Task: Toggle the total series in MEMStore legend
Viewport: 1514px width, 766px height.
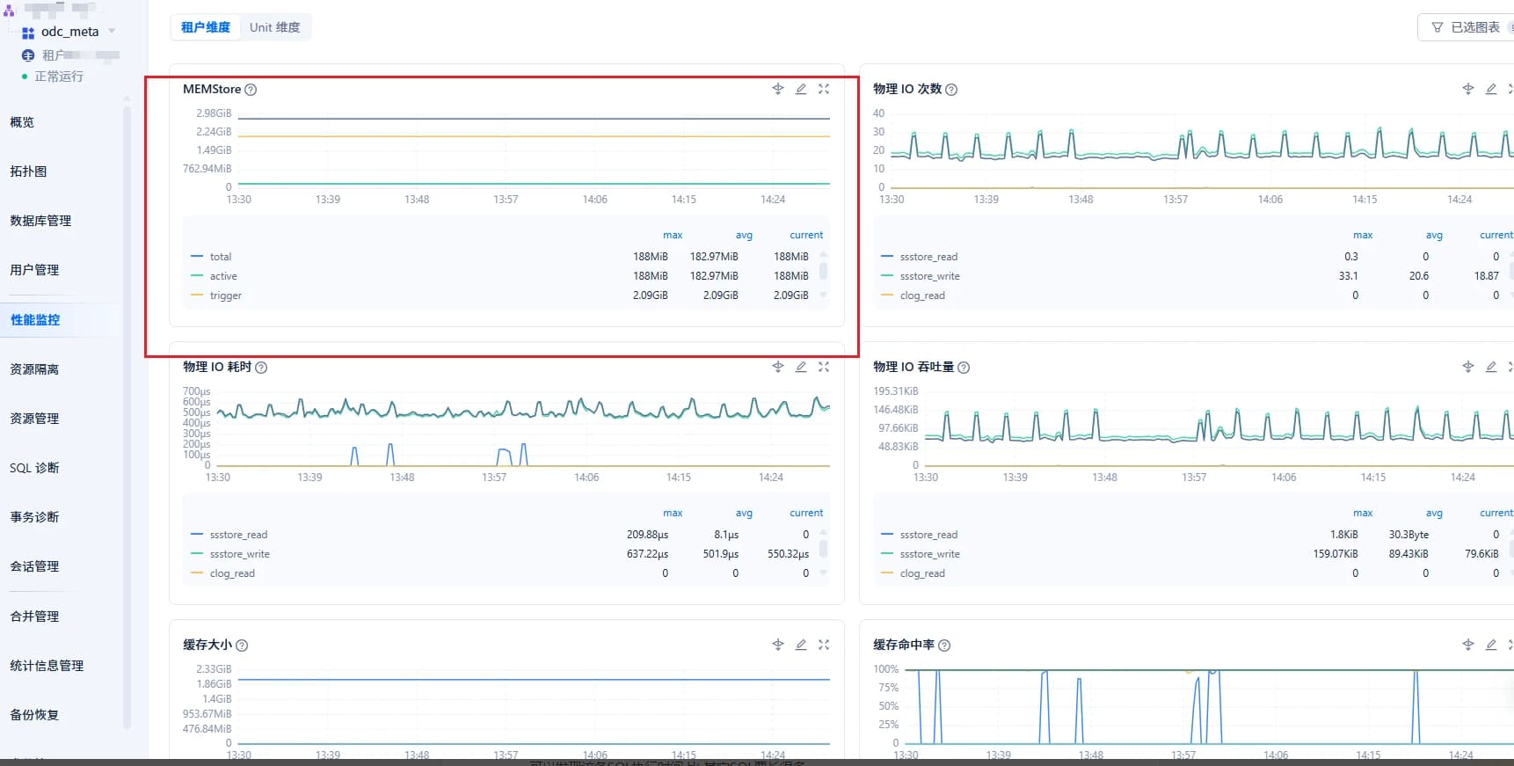Action: pos(220,257)
